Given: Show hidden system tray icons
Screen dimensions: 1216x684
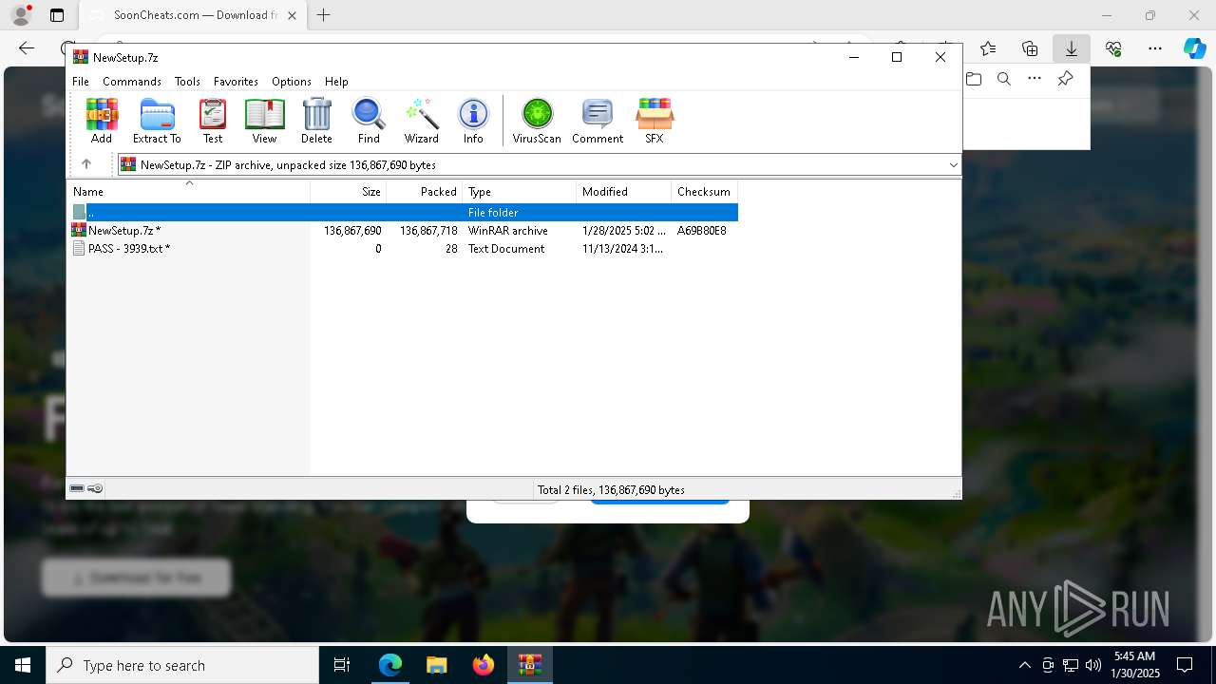Looking at the screenshot, I should click(1024, 665).
